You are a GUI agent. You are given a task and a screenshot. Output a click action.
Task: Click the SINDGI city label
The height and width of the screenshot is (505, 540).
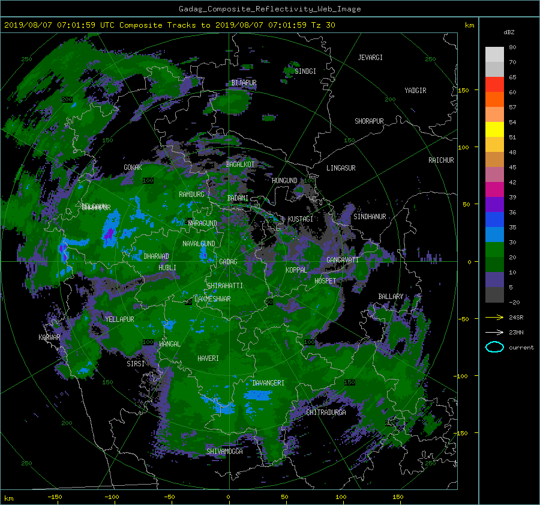click(305, 71)
